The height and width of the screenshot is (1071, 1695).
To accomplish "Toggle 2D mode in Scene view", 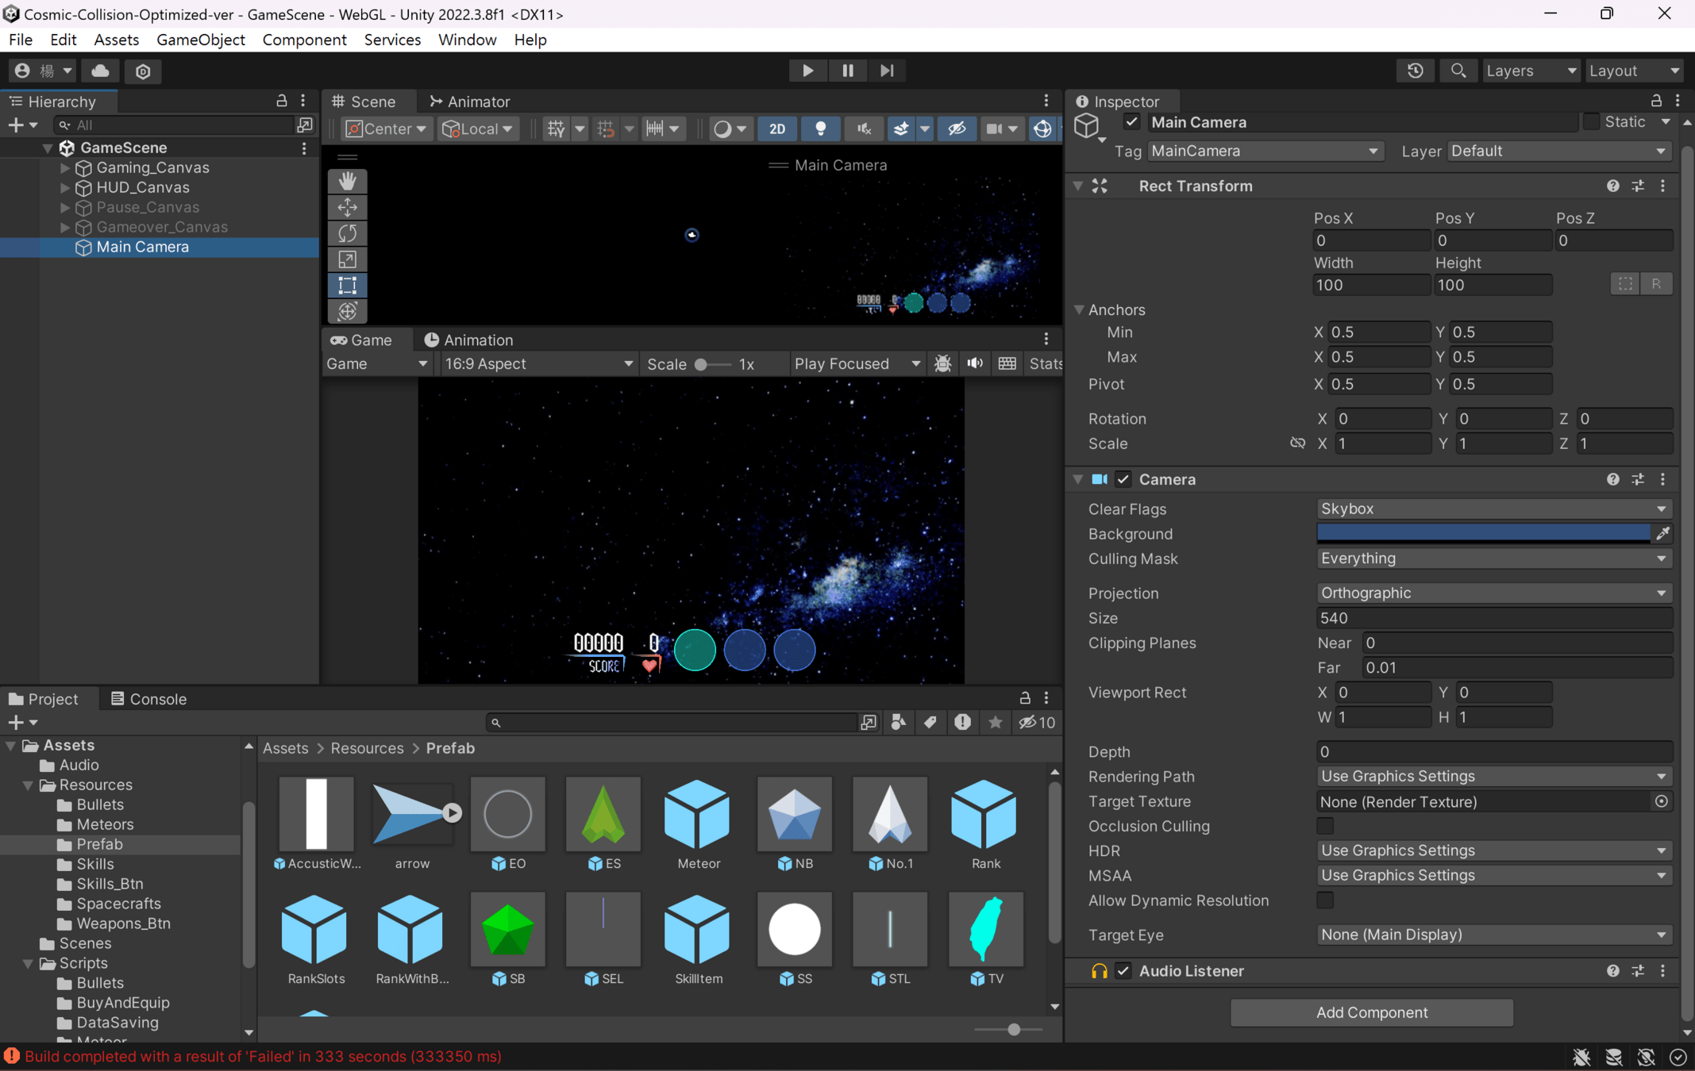I will tap(777, 129).
